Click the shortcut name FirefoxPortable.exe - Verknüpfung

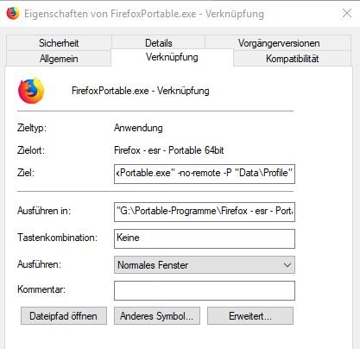[x=141, y=91]
